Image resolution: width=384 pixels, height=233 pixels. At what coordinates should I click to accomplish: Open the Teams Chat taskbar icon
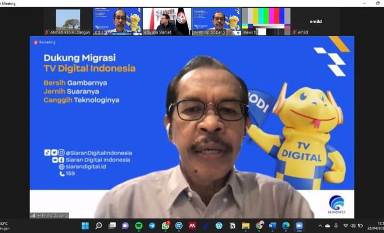(126, 226)
